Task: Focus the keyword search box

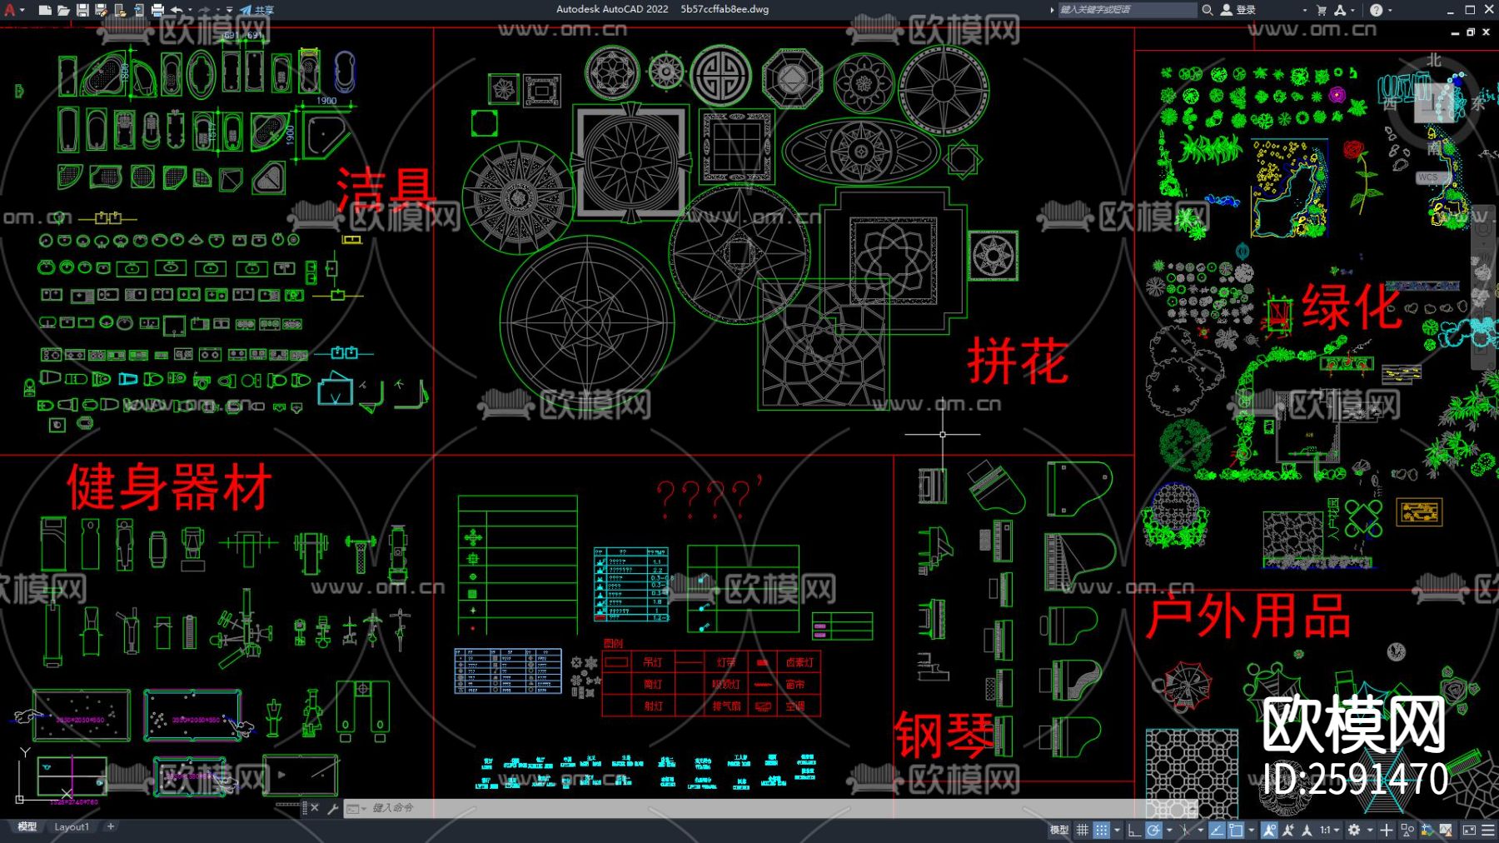Action: (x=1126, y=10)
